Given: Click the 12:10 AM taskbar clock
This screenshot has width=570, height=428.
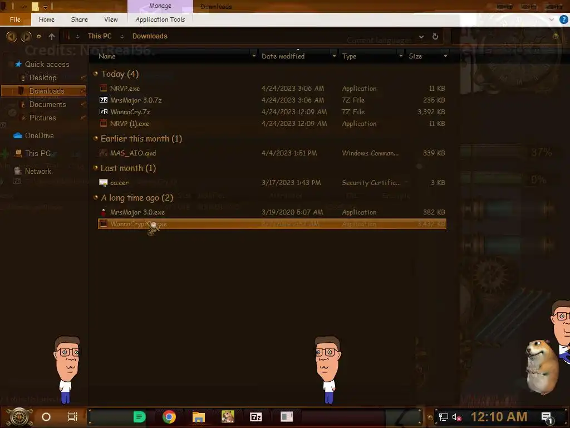Looking at the screenshot, I should pyautogui.click(x=499, y=417).
